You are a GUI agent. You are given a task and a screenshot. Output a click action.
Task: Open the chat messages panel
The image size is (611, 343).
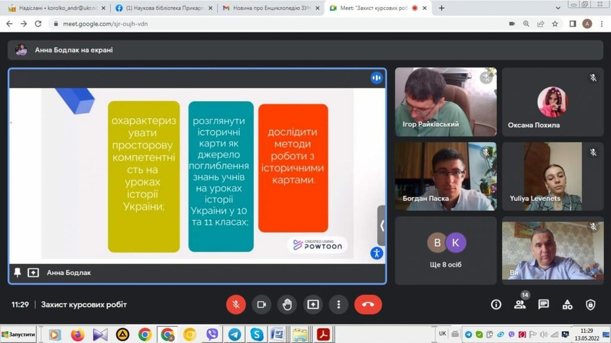coord(543,304)
